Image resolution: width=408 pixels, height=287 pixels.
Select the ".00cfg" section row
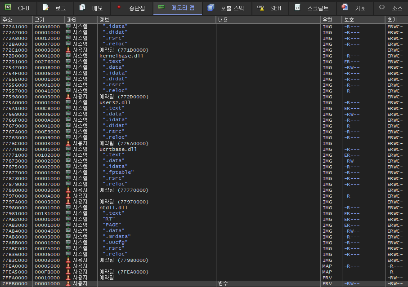(x=204, y=243)
